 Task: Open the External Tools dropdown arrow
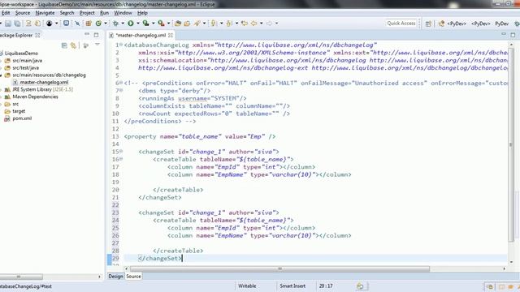click(168, 24)
